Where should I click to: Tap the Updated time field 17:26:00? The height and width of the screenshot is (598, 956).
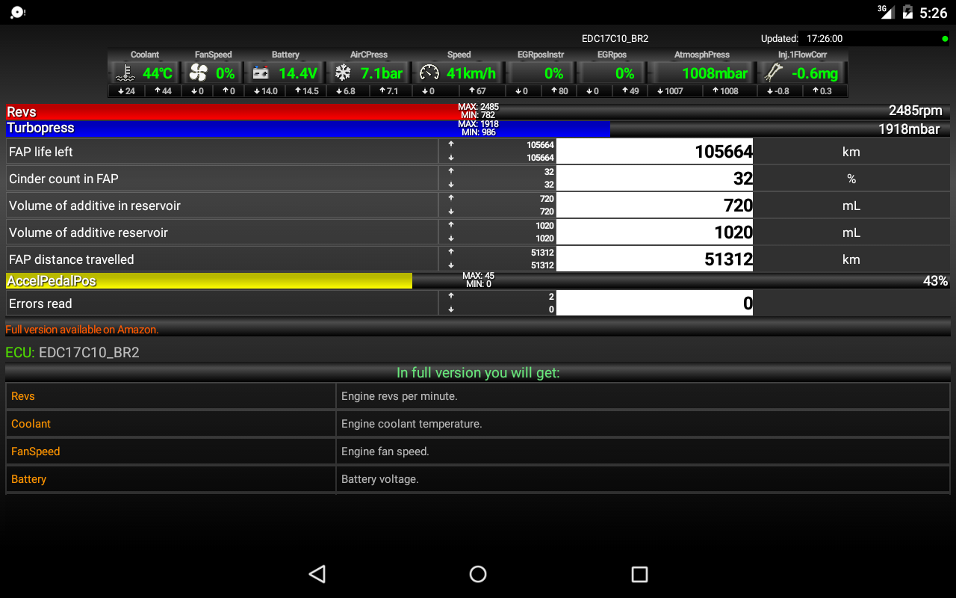coord(825,38)
